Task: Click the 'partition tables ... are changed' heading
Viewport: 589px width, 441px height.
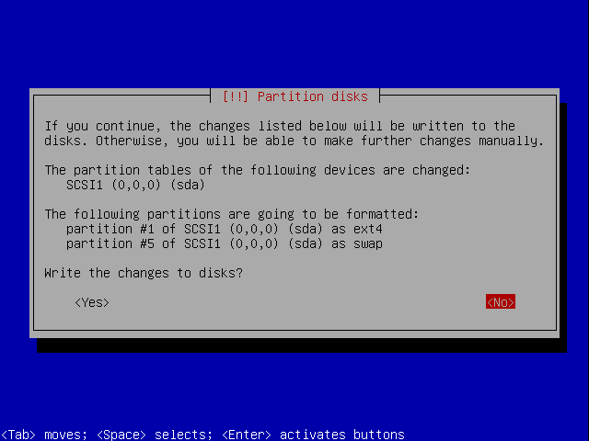Action: [x=258, y=170]
